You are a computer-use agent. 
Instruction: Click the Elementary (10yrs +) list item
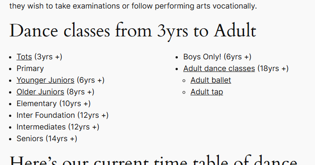53,104
